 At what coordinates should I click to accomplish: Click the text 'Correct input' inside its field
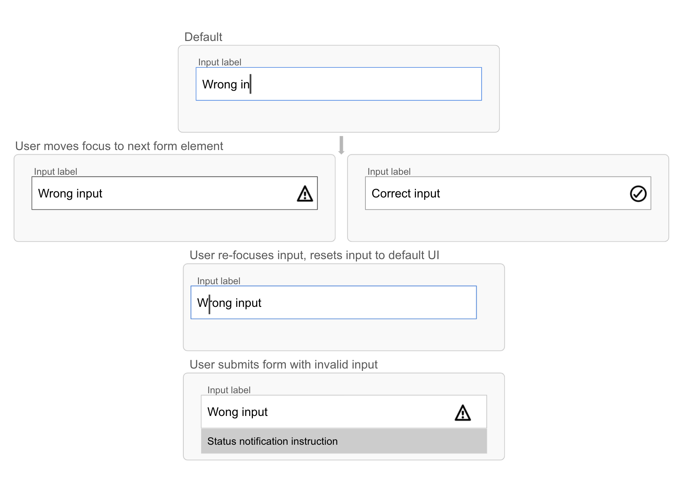point(405,193)
